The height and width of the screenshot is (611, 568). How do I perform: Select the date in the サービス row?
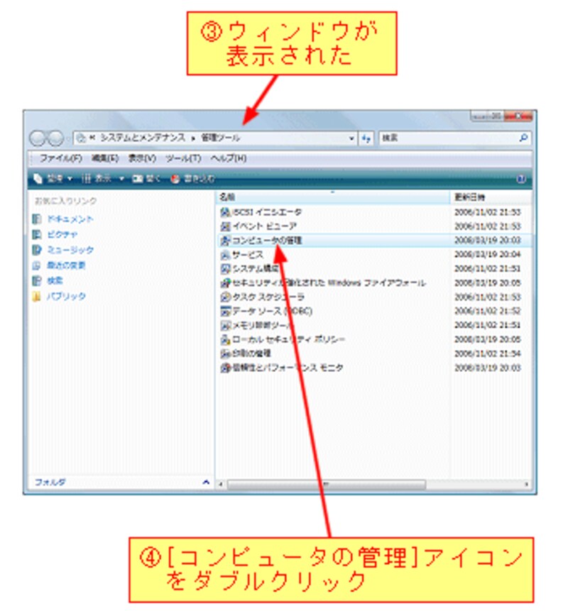coord(487,255)
